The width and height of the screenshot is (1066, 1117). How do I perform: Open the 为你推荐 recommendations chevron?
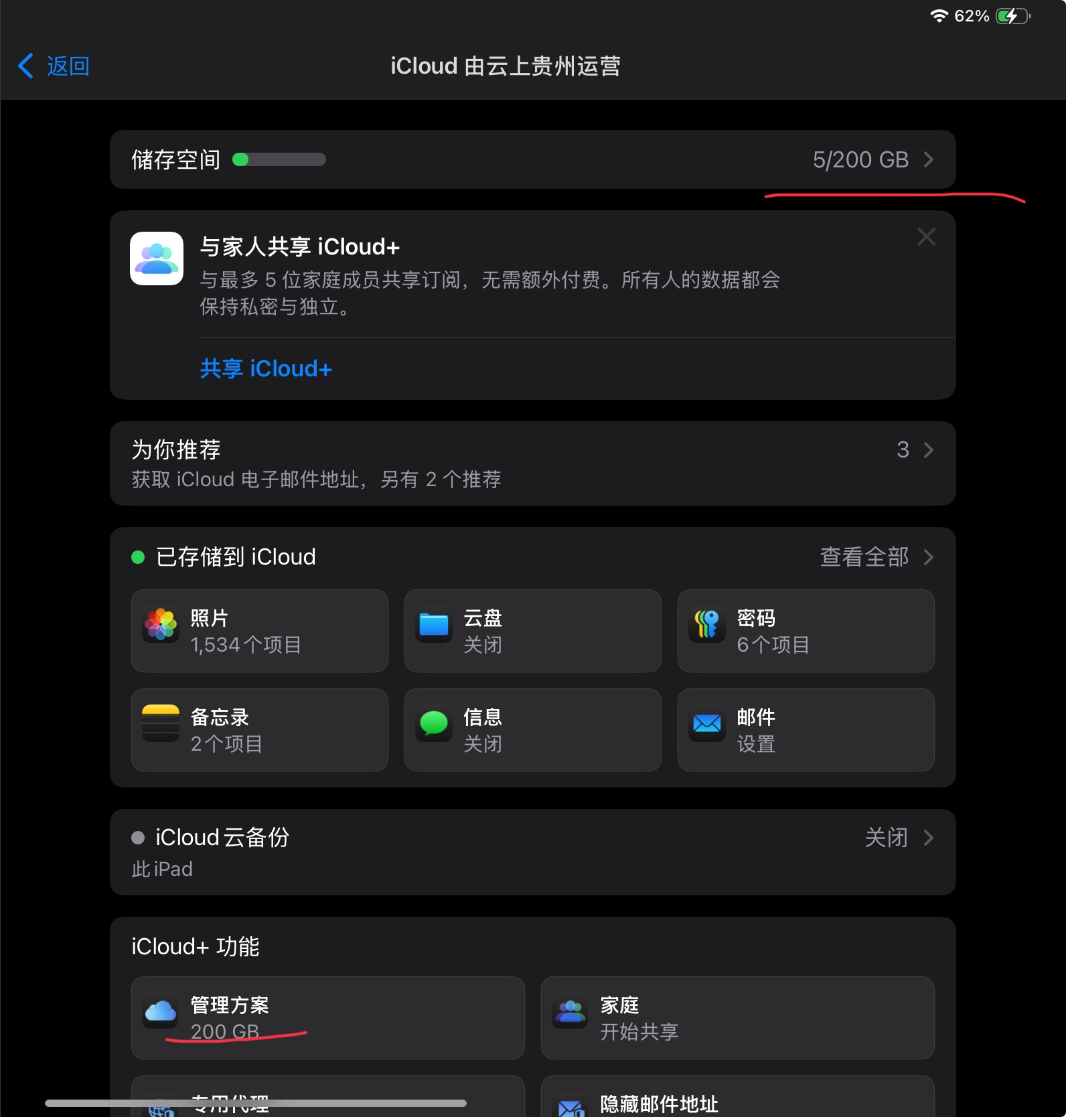pyautogui.click(x=928, y=449)
